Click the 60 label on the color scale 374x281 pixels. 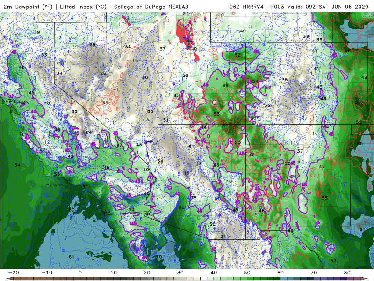pyautogui.click(x=280, y=273)
